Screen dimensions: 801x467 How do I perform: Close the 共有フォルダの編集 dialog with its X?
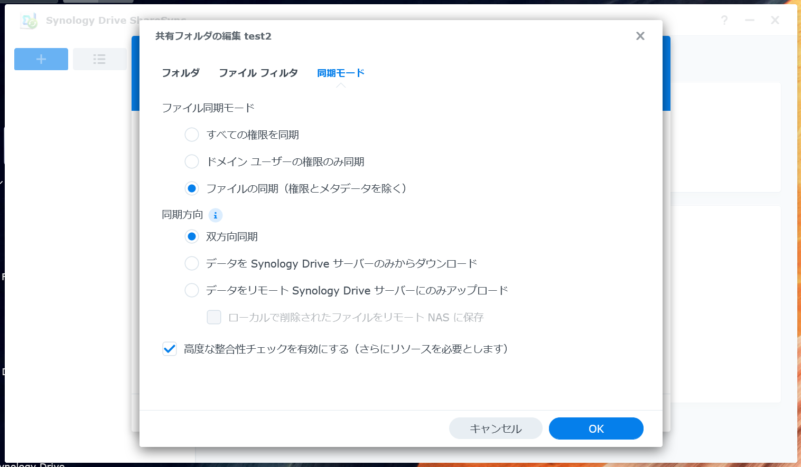[x=640, y=36]
